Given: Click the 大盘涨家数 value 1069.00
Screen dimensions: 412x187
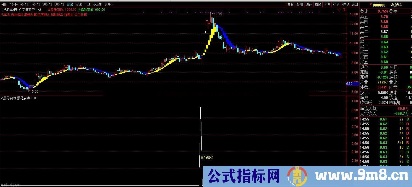Looking at the screenshot, I should (x=71, y=10).
